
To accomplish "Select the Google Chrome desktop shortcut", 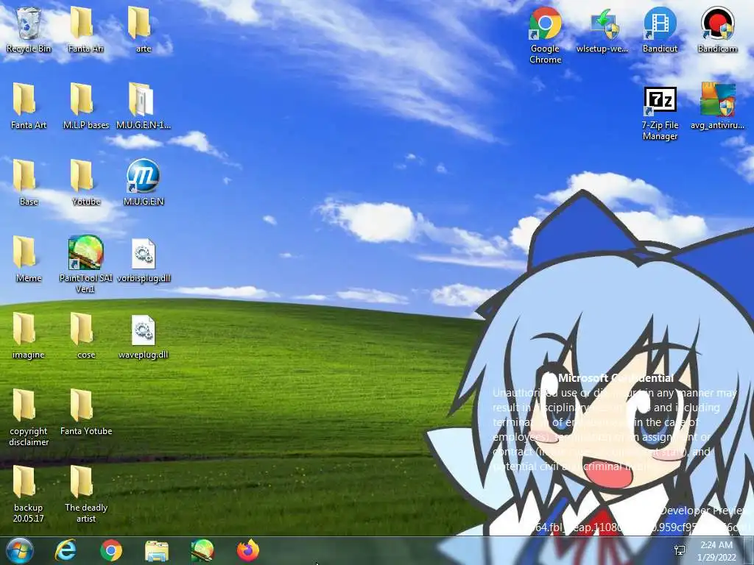I will click(x=545, y=35).
